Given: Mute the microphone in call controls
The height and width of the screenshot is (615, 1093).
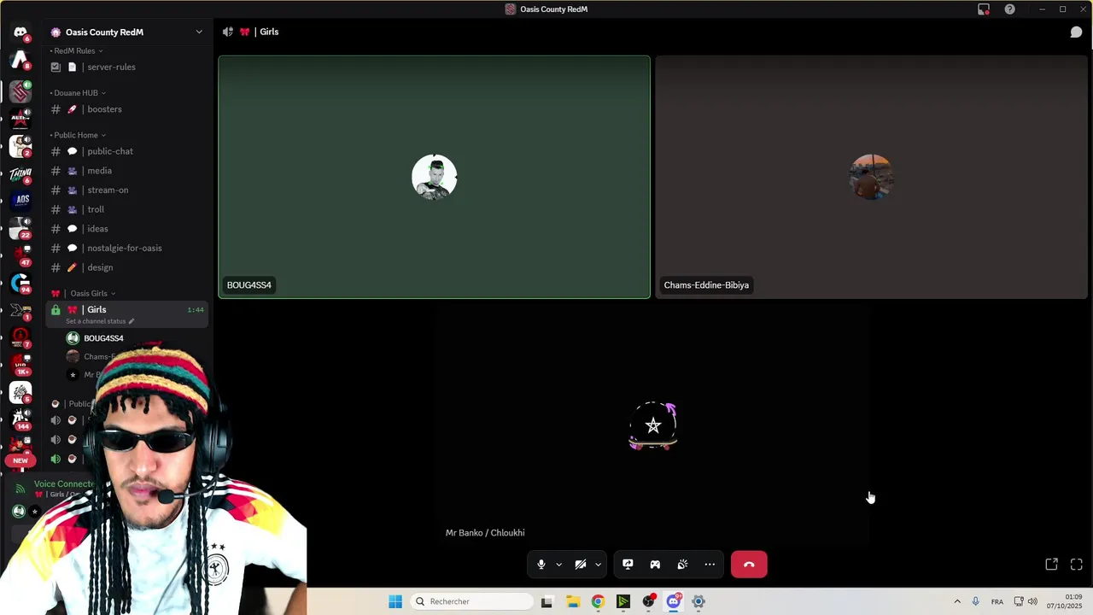Looking at the screenshot, I should point(541,565).
